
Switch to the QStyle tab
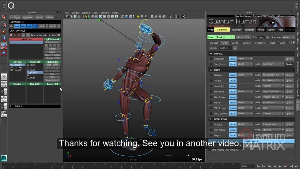pyautogui.click(x=235, y=43)
